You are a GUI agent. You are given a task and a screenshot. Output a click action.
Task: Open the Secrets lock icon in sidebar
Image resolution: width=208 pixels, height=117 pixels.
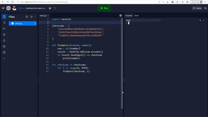(x=4, y=40)
